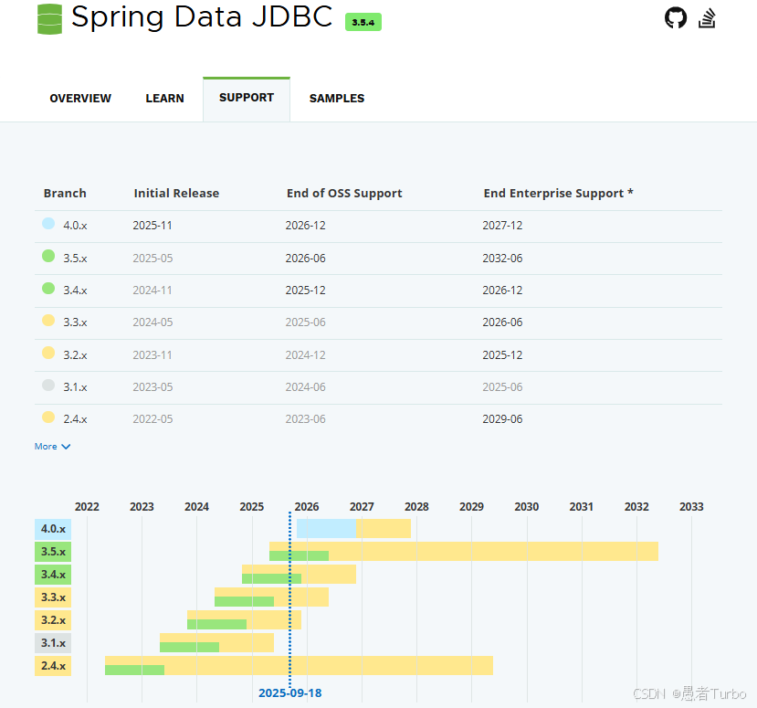This screenshot has height=708, width=757.
Task: Open the SAMPLES tab
Action: [x=336, y=98]
